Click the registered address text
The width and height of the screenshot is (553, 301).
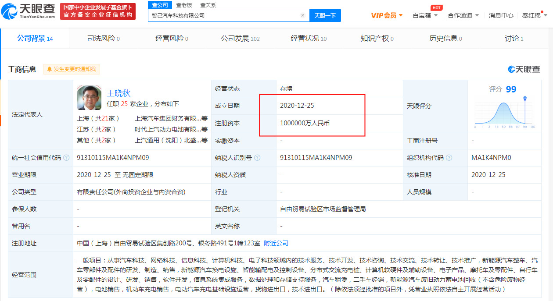coord(169,243)
